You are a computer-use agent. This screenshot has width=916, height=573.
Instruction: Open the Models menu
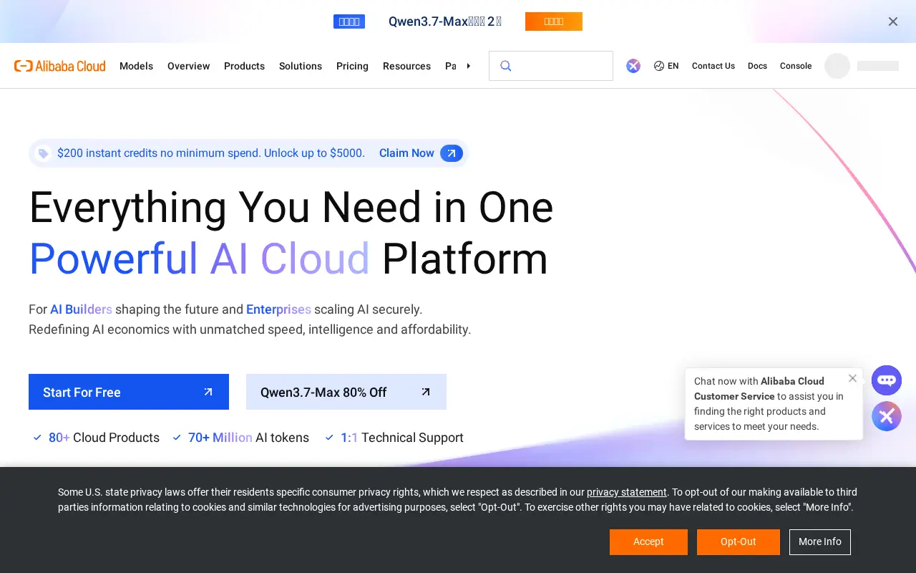pyautogui.click(x=136, y=66)
